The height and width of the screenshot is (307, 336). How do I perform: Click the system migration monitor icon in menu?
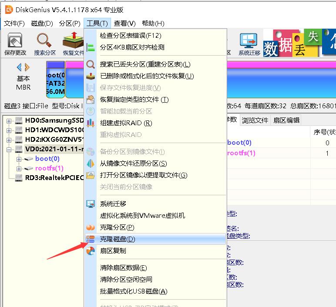click(x=91, y=204)
